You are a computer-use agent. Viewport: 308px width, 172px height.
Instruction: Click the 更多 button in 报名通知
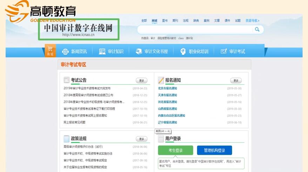point(236,80)
